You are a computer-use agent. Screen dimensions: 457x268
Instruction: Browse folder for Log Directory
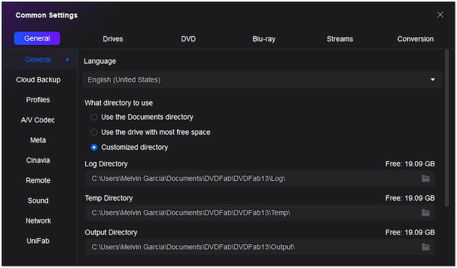pos(426,178)
